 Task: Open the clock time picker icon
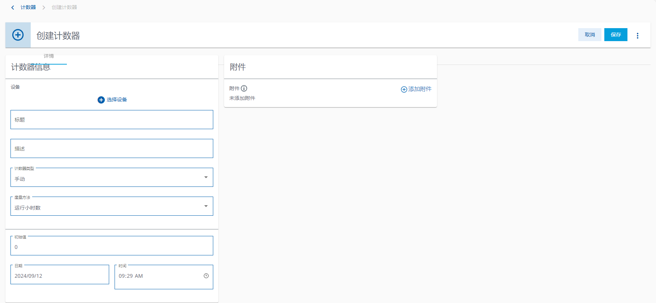point(206,276)
